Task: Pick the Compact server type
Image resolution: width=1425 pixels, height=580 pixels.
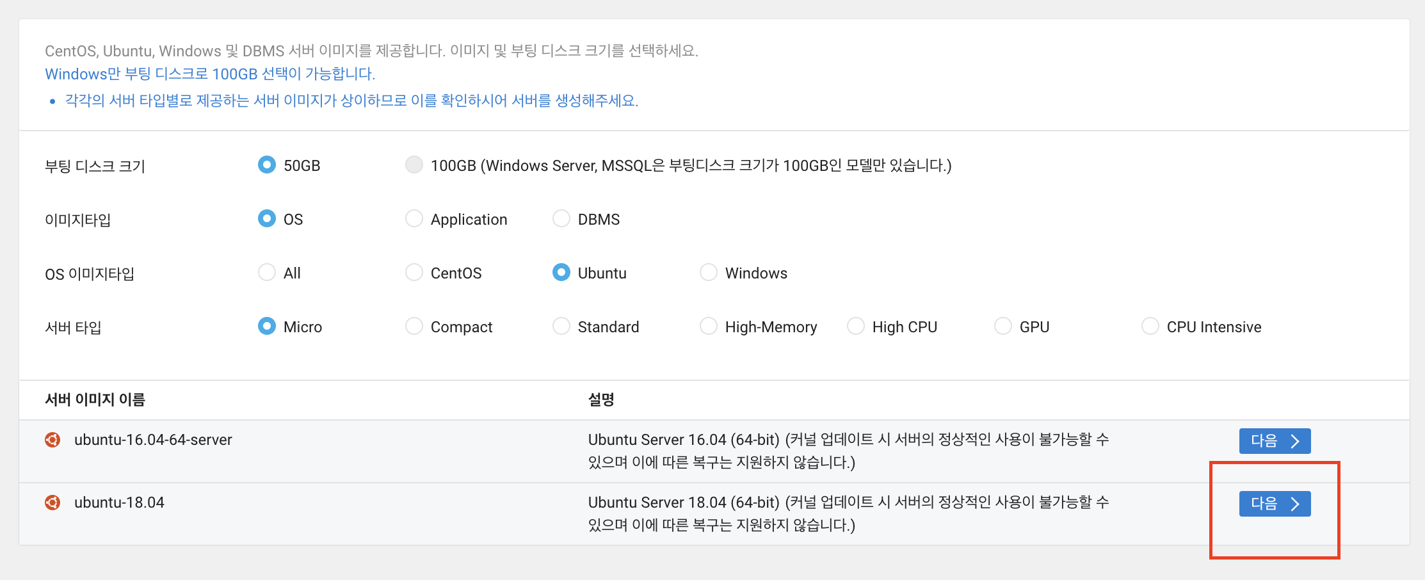Action: [414, 326]
